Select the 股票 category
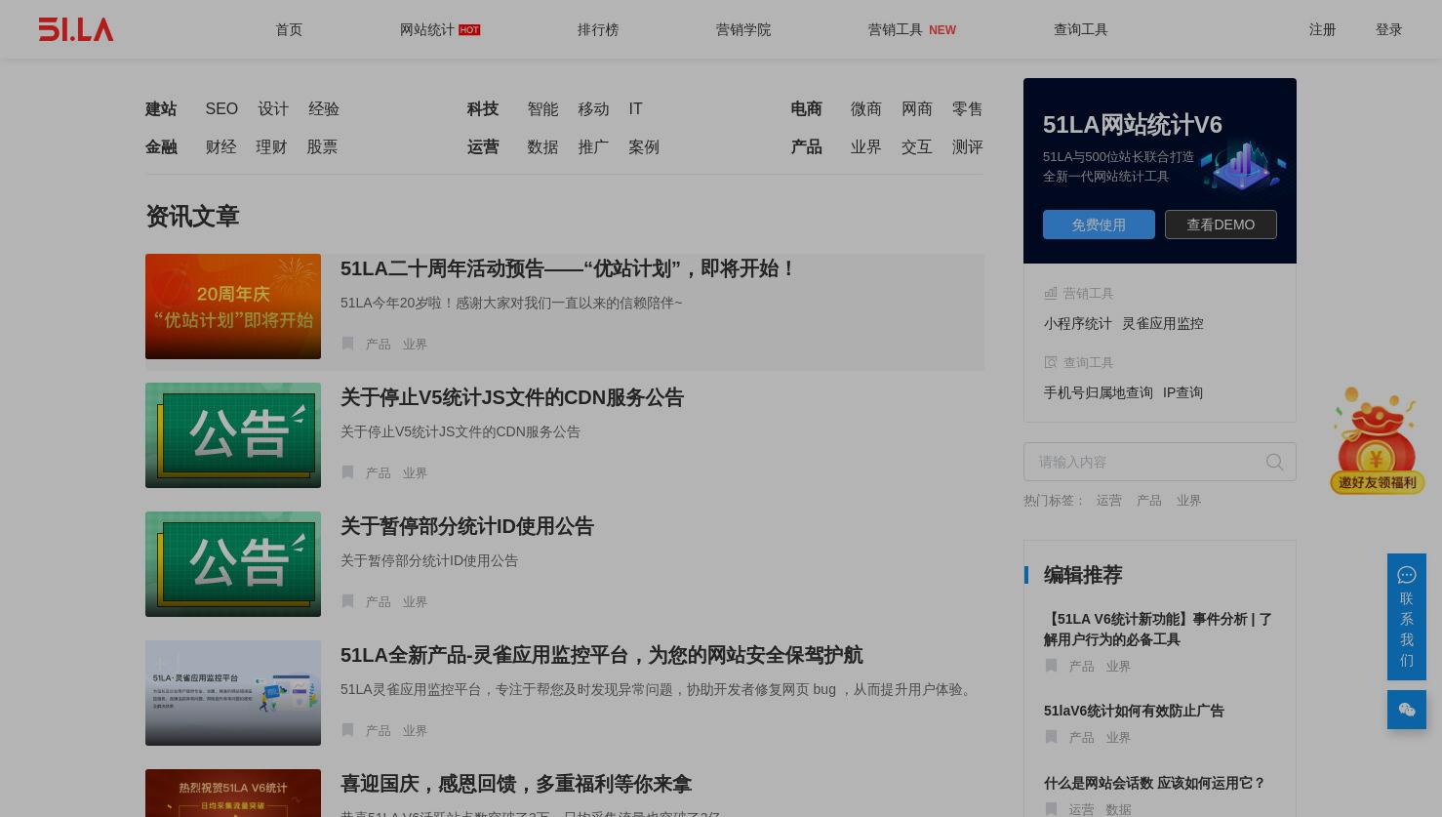Screen dimensions: 1442x817 point(322,146)
